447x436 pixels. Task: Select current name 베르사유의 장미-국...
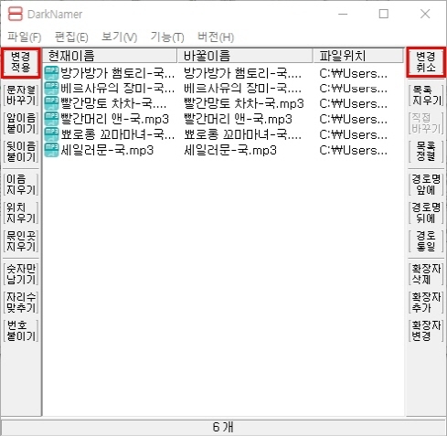[118, 89]
